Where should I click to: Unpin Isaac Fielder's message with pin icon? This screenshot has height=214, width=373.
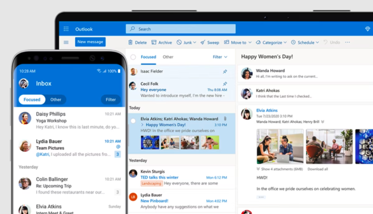(225, 72)
